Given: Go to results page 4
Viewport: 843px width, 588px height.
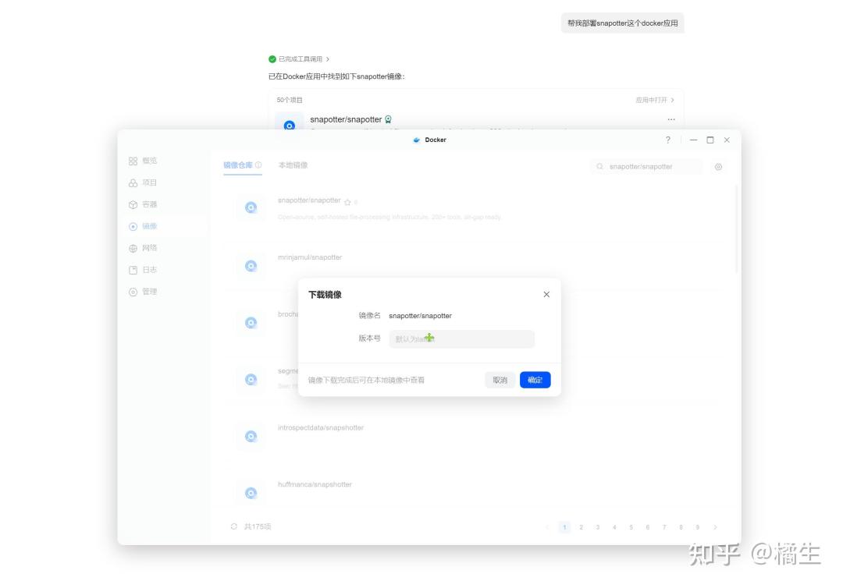Looking at the screenshot, I should click(x=614, y=527).
